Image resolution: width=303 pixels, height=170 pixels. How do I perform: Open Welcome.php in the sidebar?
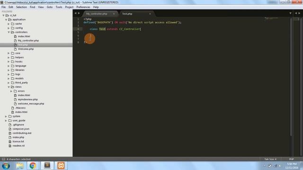click(x=26, y=49)
